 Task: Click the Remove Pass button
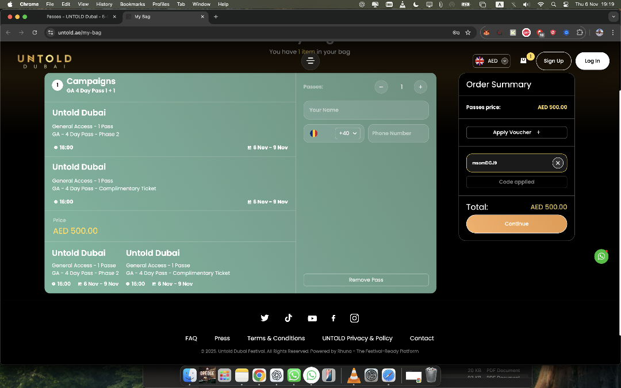click(366, 280)
